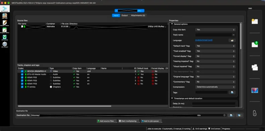Open the Header editor tool
Image resolution: width=265 pixels, height=131 pixels.
[5, 23]
